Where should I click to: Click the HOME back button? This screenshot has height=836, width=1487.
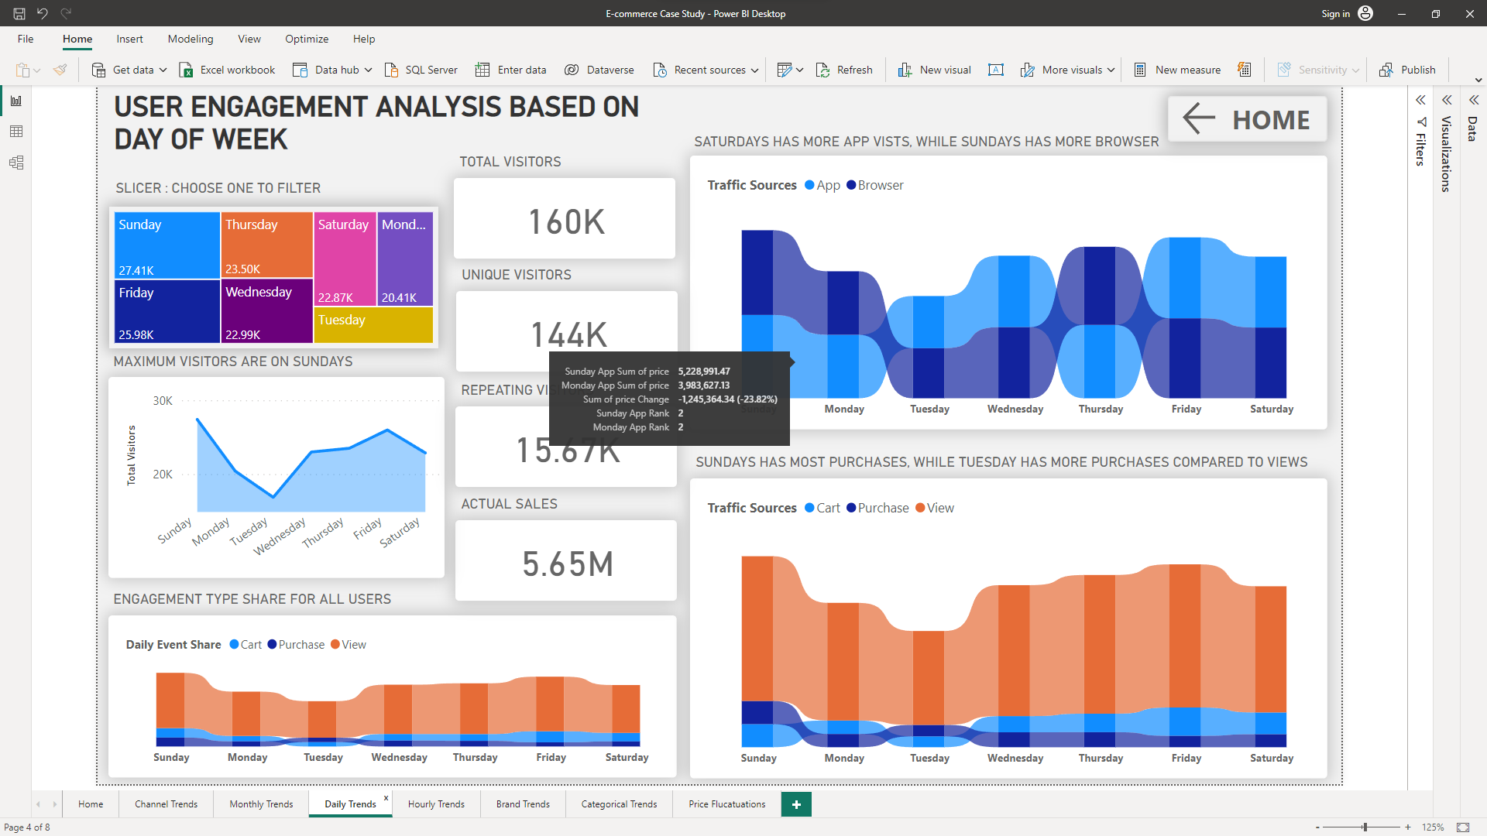point(1247,119)
